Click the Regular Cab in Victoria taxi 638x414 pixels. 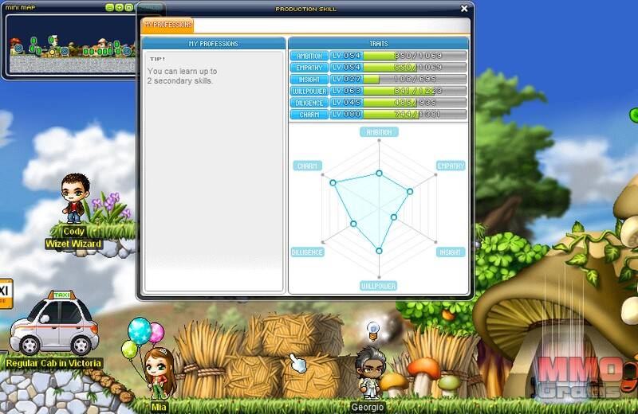click(x=54, y=325)
